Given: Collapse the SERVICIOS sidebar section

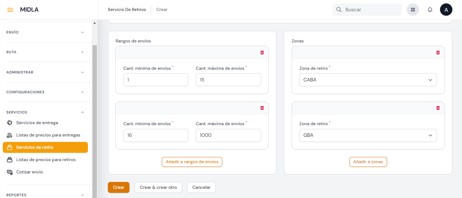Looking at the screenshot, I should [45, 112].
